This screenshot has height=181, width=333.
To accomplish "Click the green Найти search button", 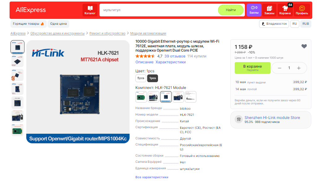I will pos(231,10).
